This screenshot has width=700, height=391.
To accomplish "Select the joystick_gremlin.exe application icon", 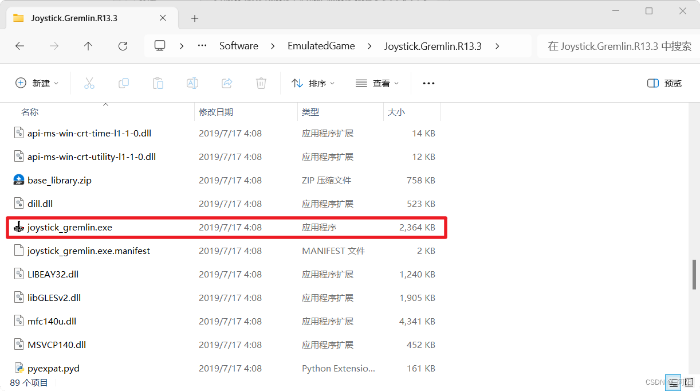I will click(x=19, y=227).
